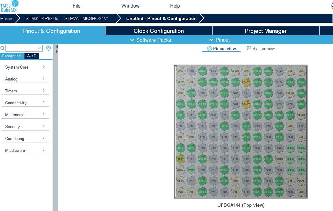Click the PF10 pin
The height and width of the screenshot is (211, 333).
click(202, 137)
